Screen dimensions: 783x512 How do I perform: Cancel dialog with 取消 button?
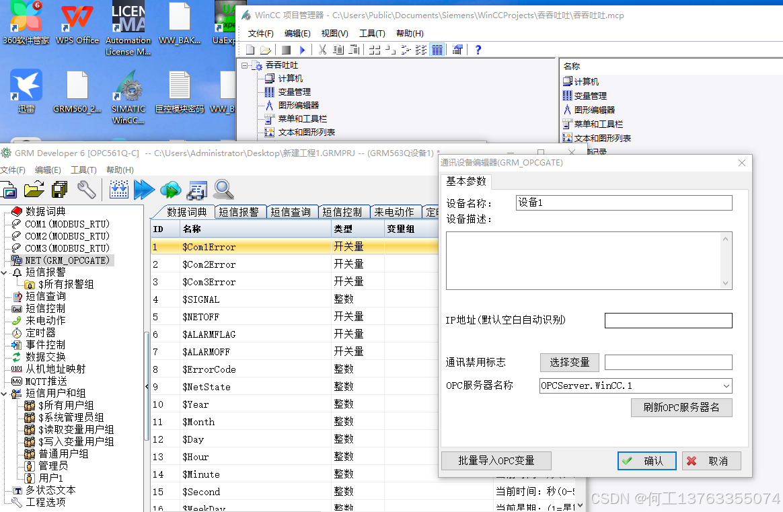pyautogui.click(x=712, y=461)
